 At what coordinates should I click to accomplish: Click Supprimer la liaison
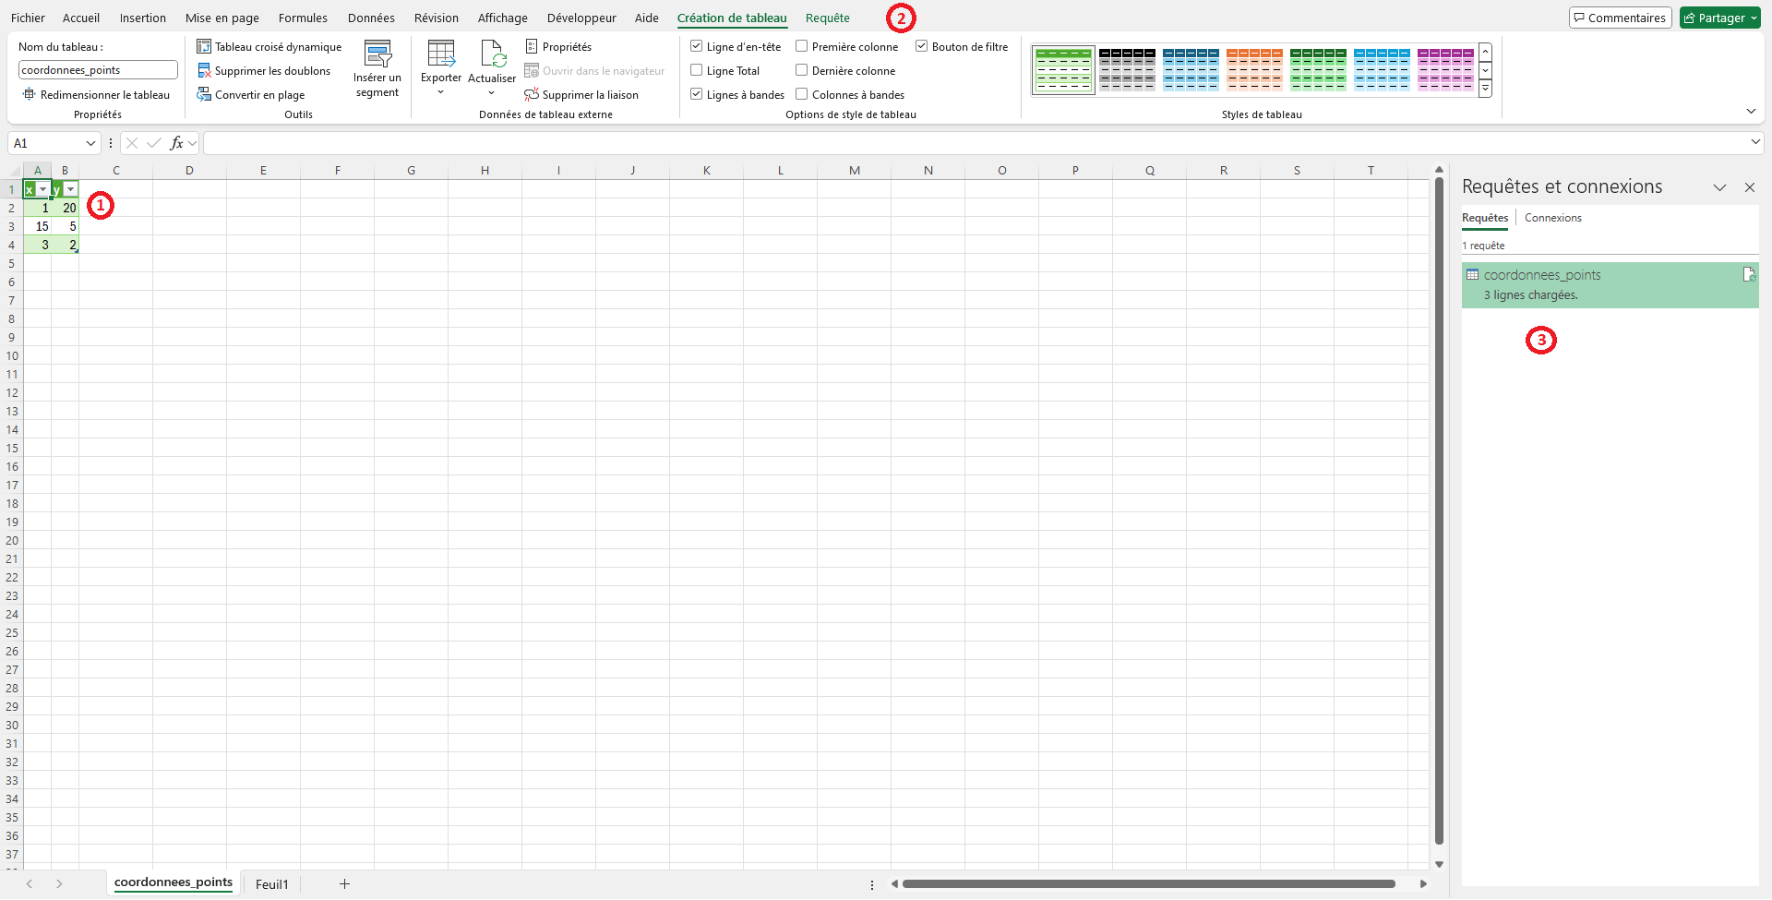581,95
